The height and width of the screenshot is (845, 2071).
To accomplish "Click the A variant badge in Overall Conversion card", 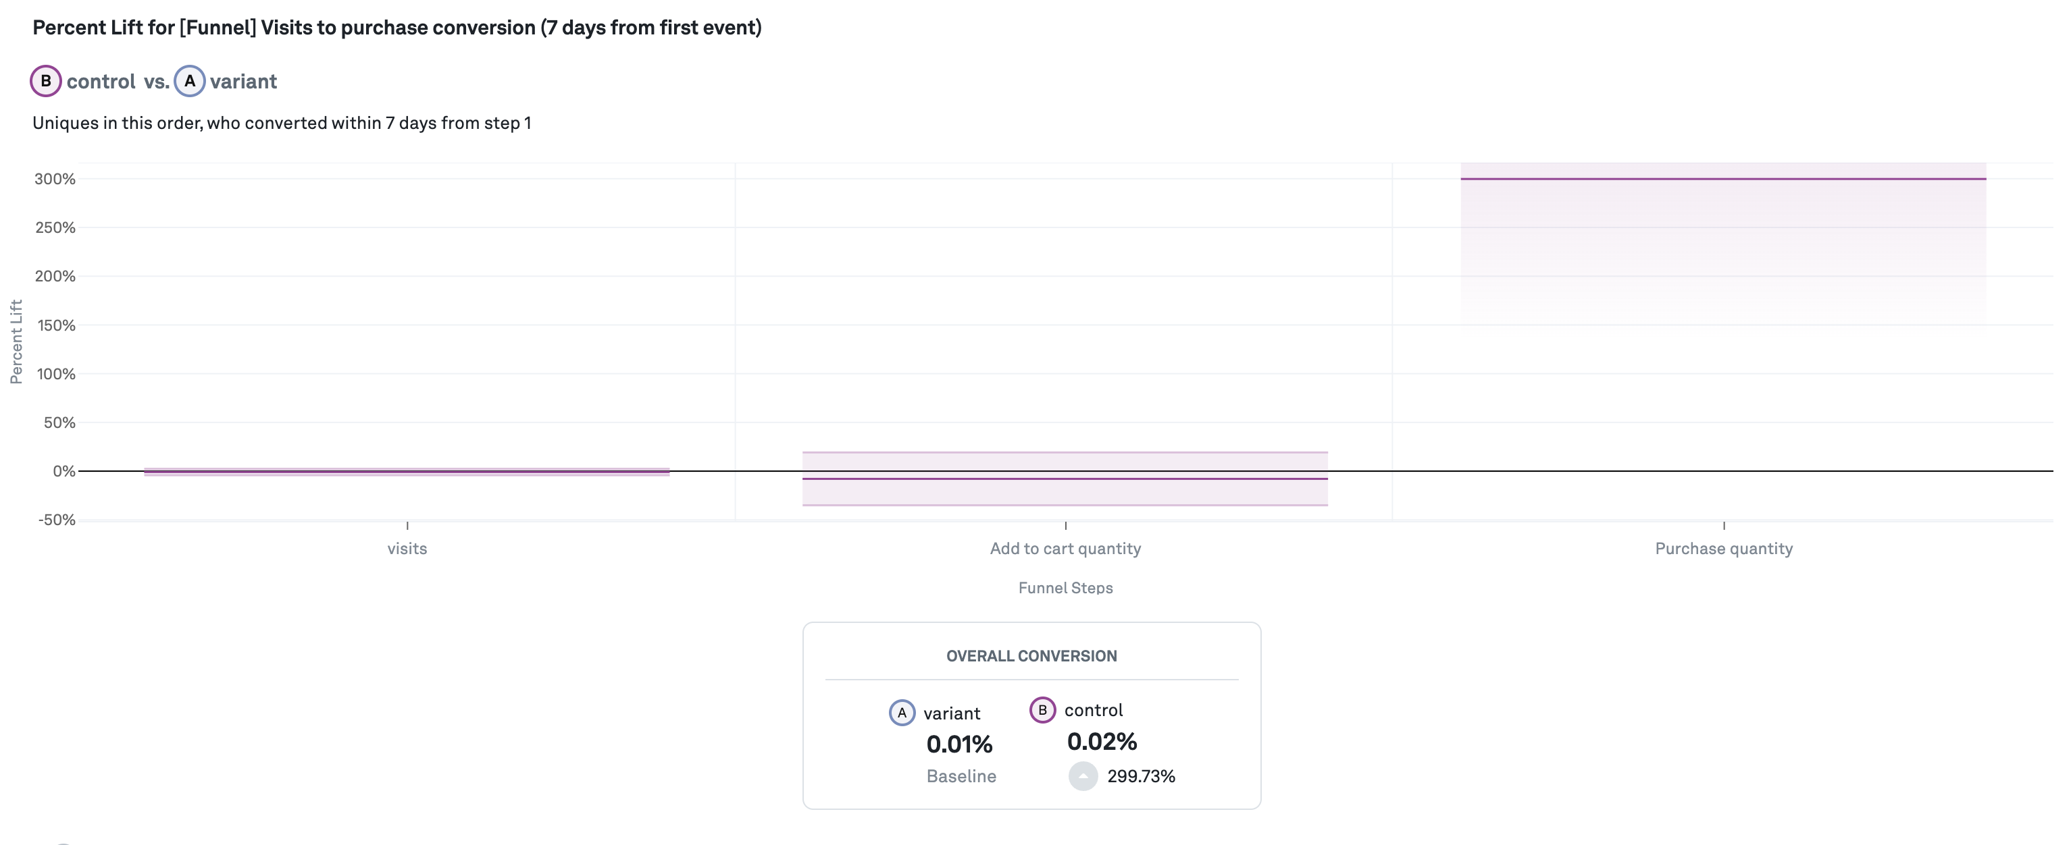I will point(901,713).
